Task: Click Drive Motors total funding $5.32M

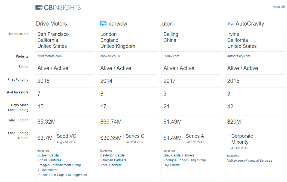Action: pos(47,122)
